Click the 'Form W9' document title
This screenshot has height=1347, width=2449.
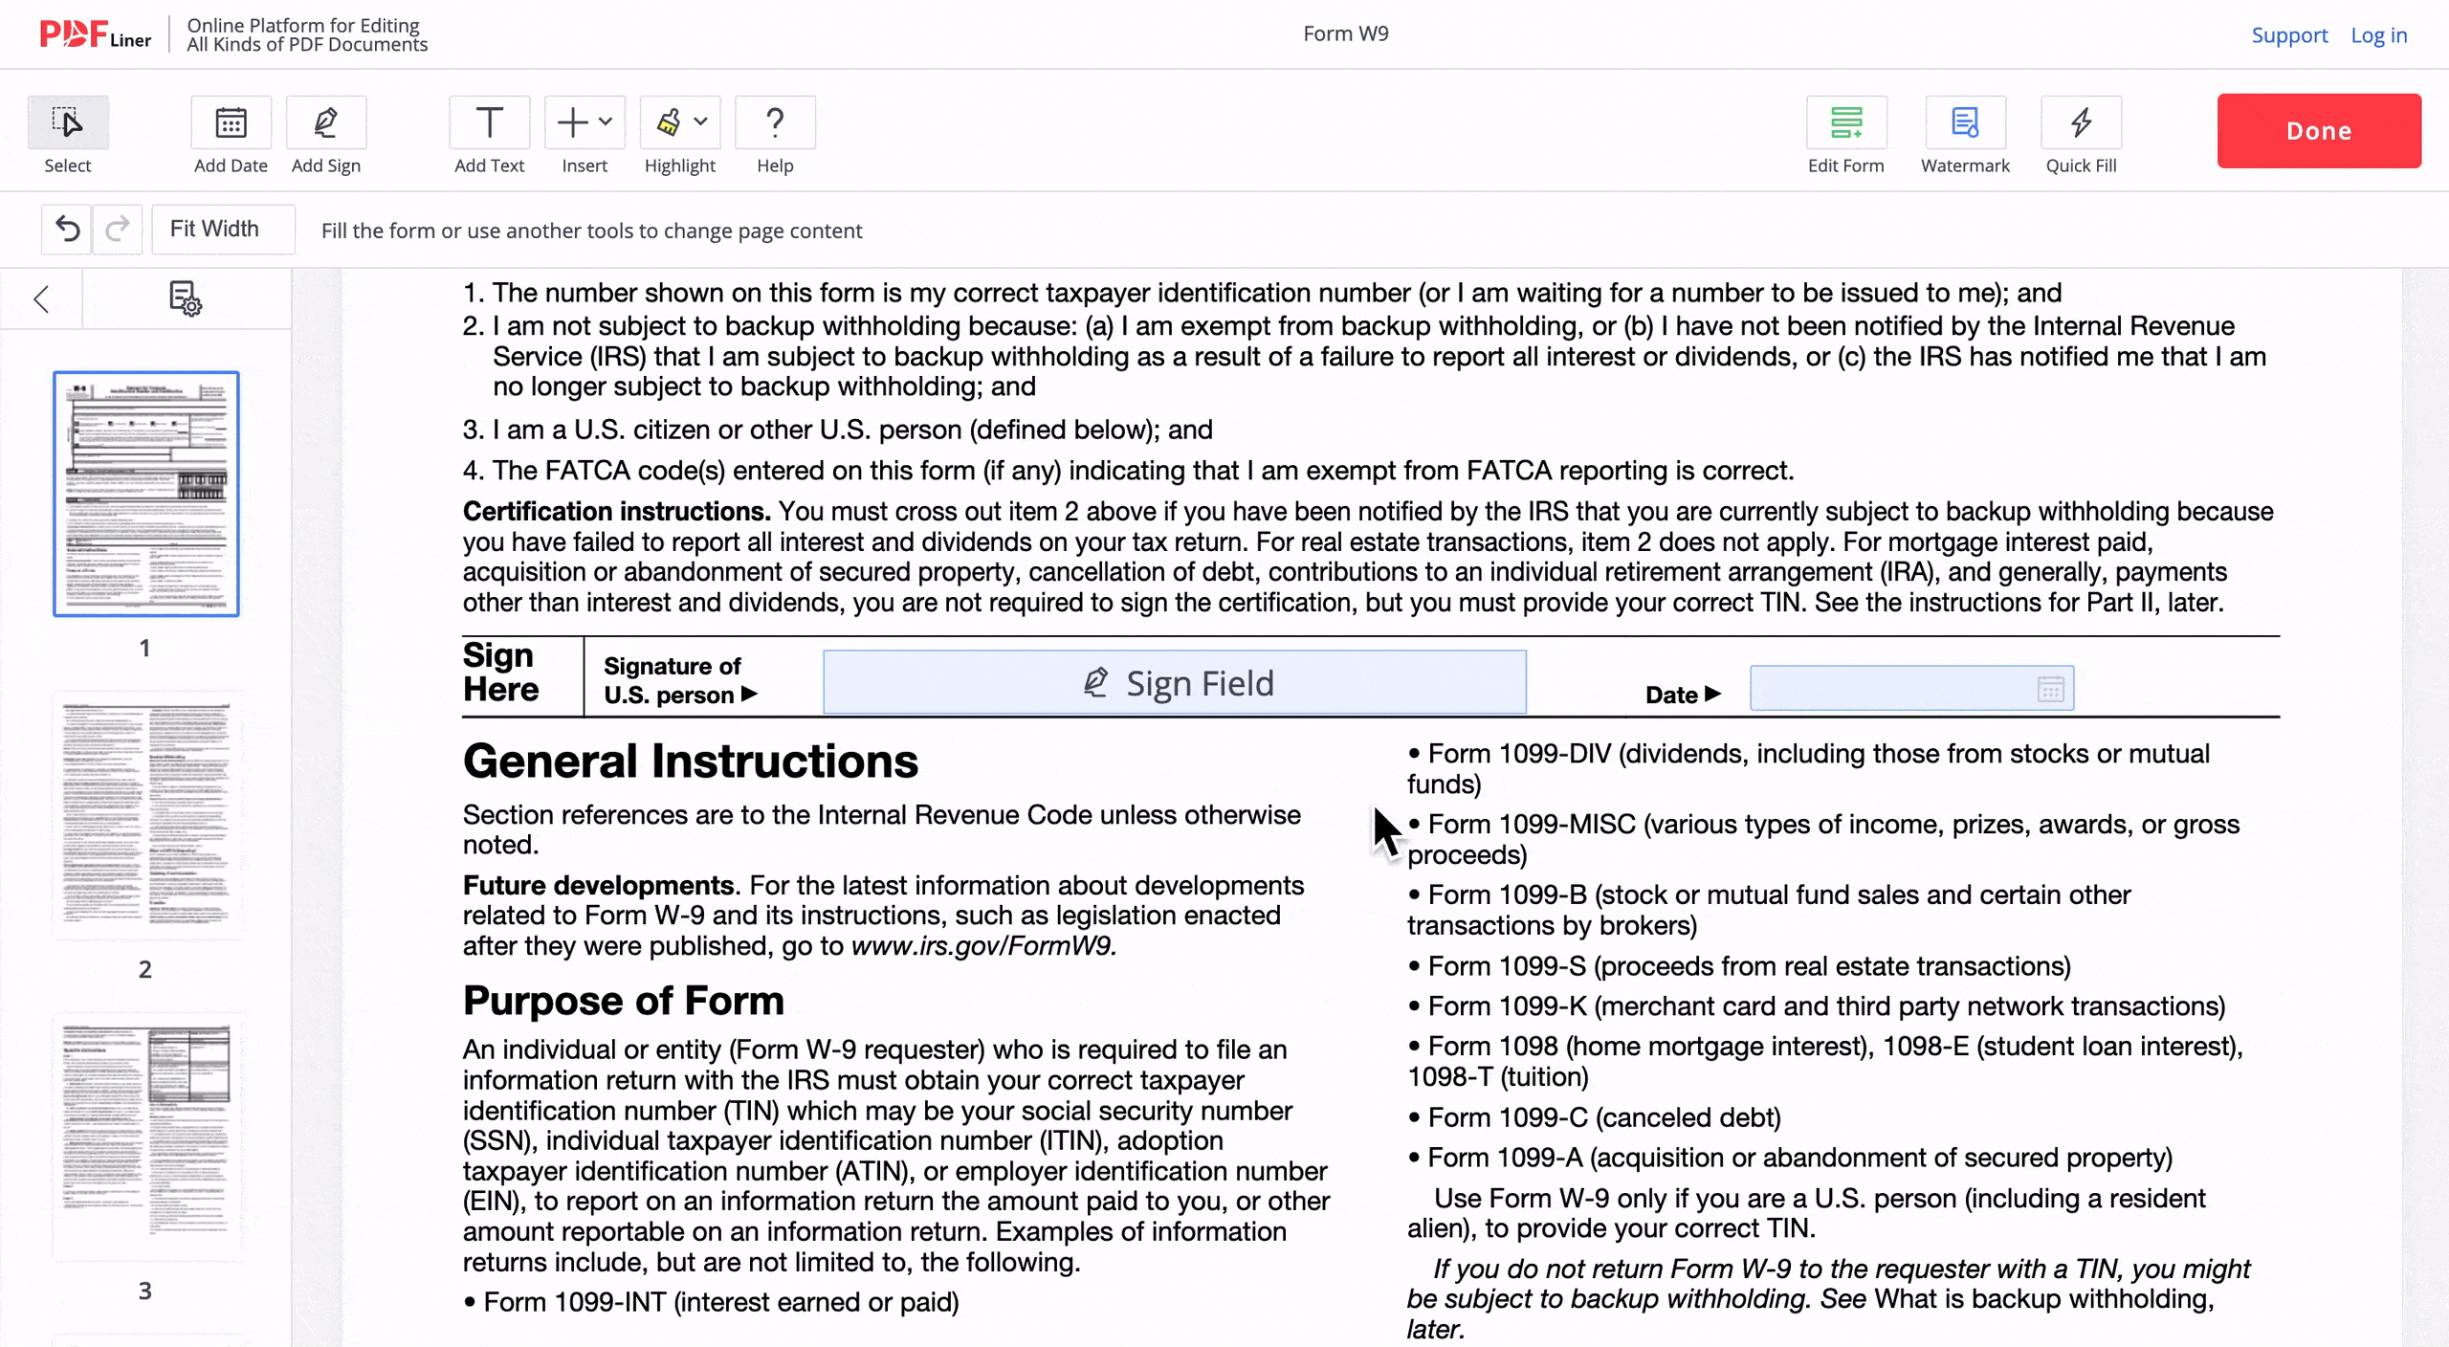(x=1346, y=33)
